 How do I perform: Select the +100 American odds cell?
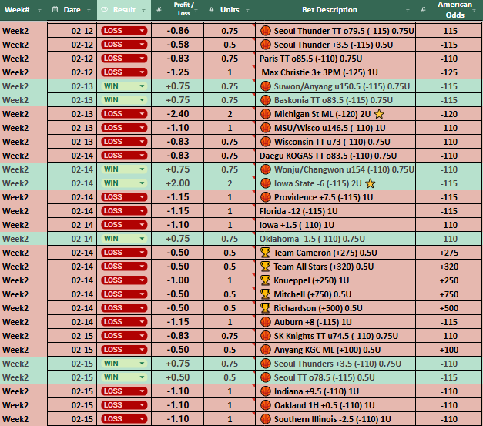449,350
